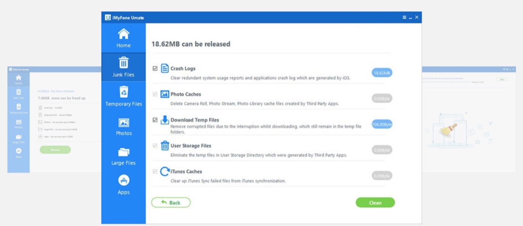Uncheck the Crash Logs checkbox

(155, 69)
